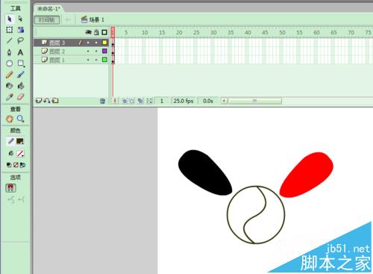This screenshot has width=373, height=274.
Task: Toggle Onion Skin Outlines button
Action: (x=131, y=101)
